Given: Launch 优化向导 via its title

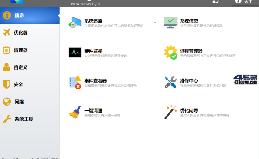Looking at the screenshot, I should (189, 110).
